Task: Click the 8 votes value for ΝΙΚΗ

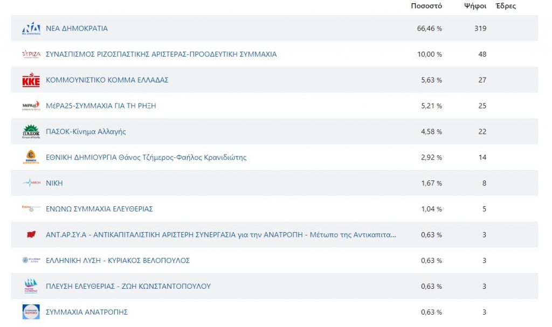Action: (485, 183)
